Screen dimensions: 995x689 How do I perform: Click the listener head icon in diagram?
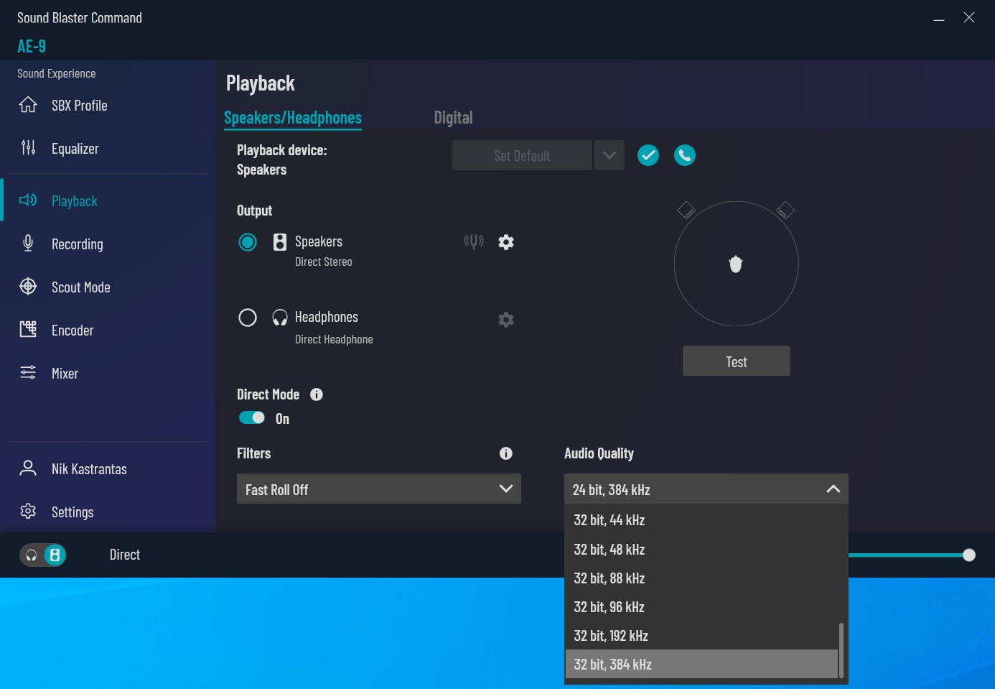736,264
